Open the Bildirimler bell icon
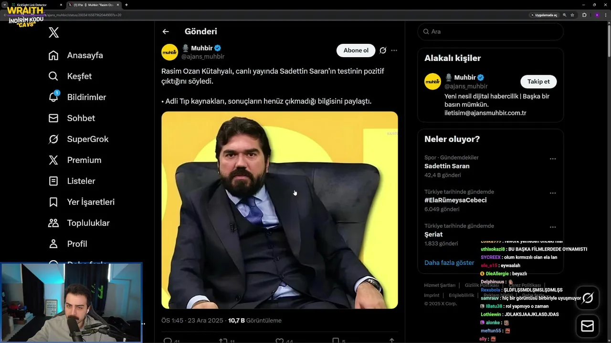This screenshot has height=343, width=611. click(54, 97)
